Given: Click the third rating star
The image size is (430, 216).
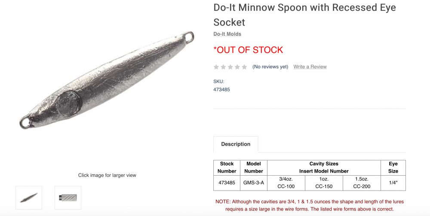Looking at the screenshot, I should (x=230, y=67).
